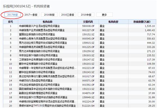The image size is (157, 108).
Task: Click trading code 002224.OF
Action: (x=88, y=102)
